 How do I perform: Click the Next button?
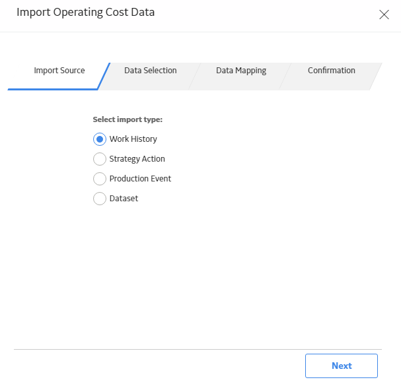coord(342,366)
